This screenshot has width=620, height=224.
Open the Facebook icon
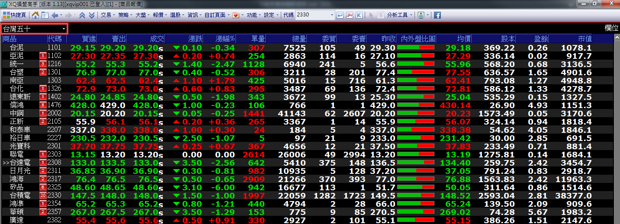tap(437, 15)
